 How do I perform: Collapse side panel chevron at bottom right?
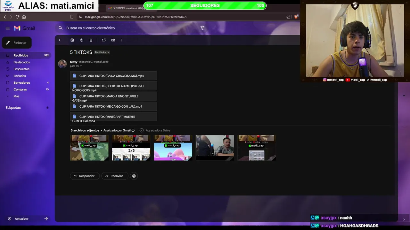[404, 219]
